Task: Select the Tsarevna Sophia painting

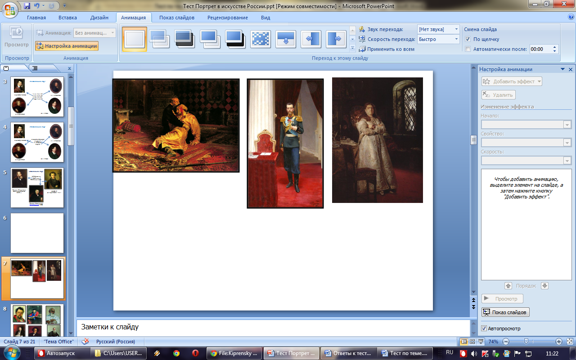Action: point(378,140)
